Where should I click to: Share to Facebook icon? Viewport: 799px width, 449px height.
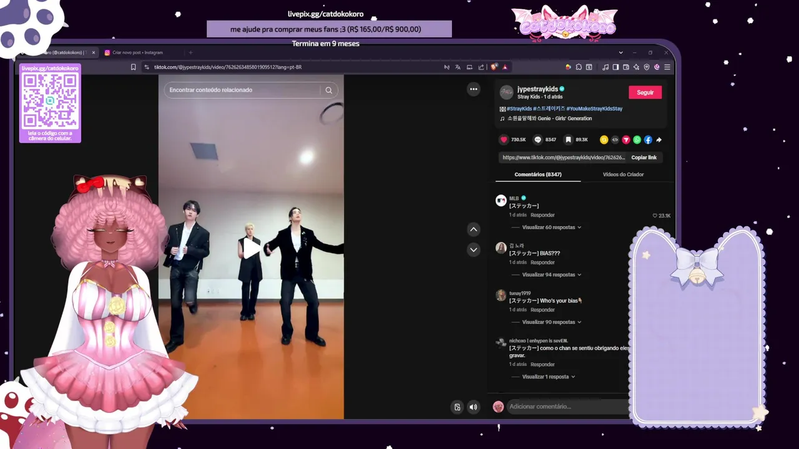click(x=648, y=140)
